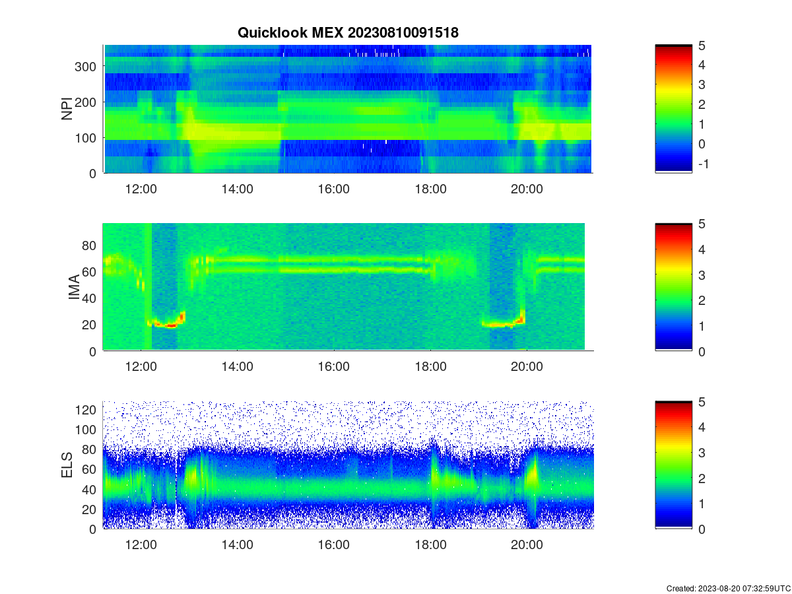Click inside the NPI spectrogram plot

coord(348,109)
